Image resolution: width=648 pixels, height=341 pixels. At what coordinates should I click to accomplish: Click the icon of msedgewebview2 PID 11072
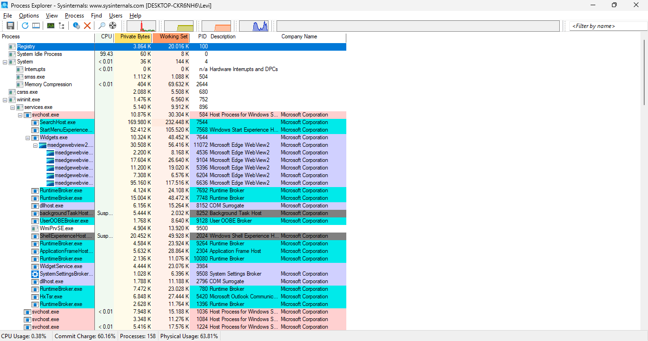tap(43, 145)
